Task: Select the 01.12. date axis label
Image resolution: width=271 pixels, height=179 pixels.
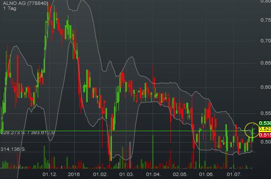Action: click(x=50, y=175)
